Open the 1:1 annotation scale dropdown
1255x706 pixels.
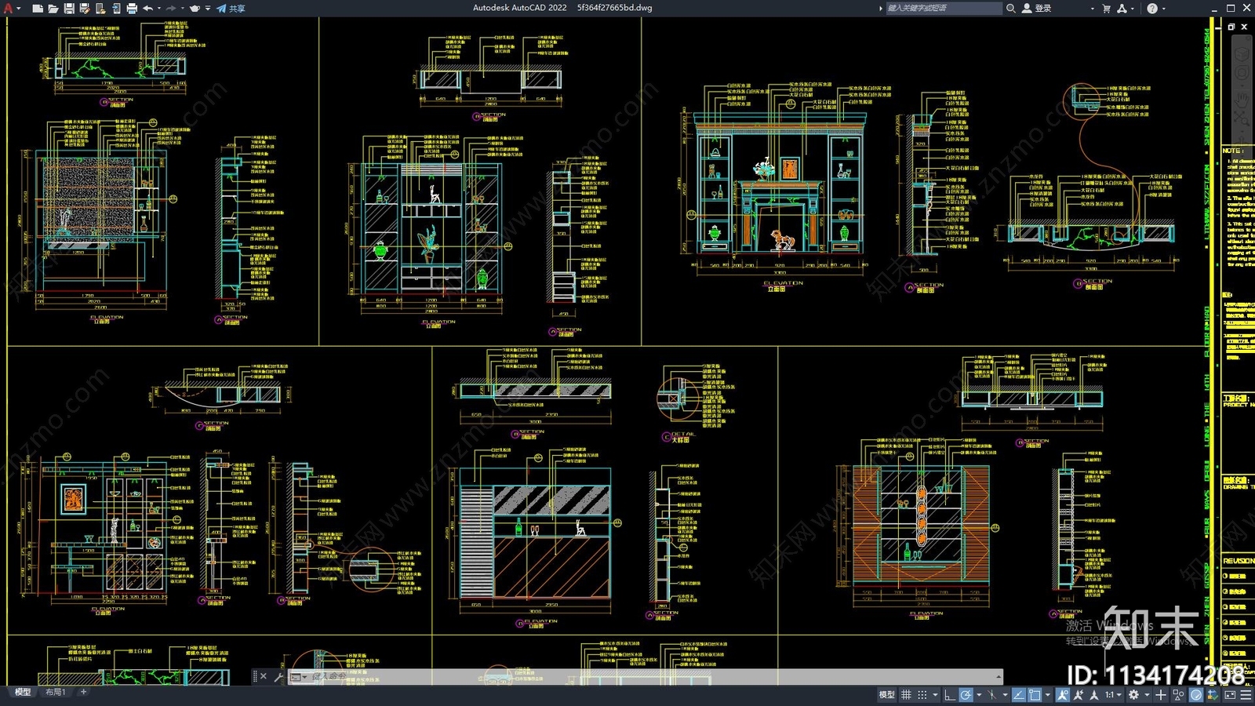[1114, 694]
